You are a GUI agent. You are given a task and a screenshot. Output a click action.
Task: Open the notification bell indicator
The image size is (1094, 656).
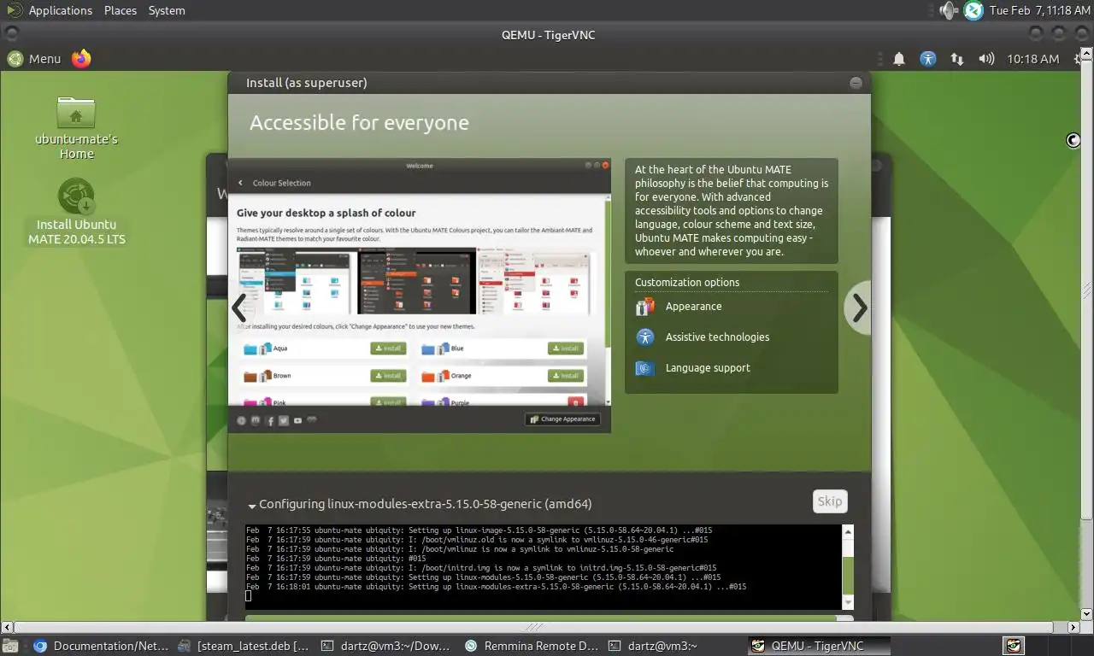[899, 59]
